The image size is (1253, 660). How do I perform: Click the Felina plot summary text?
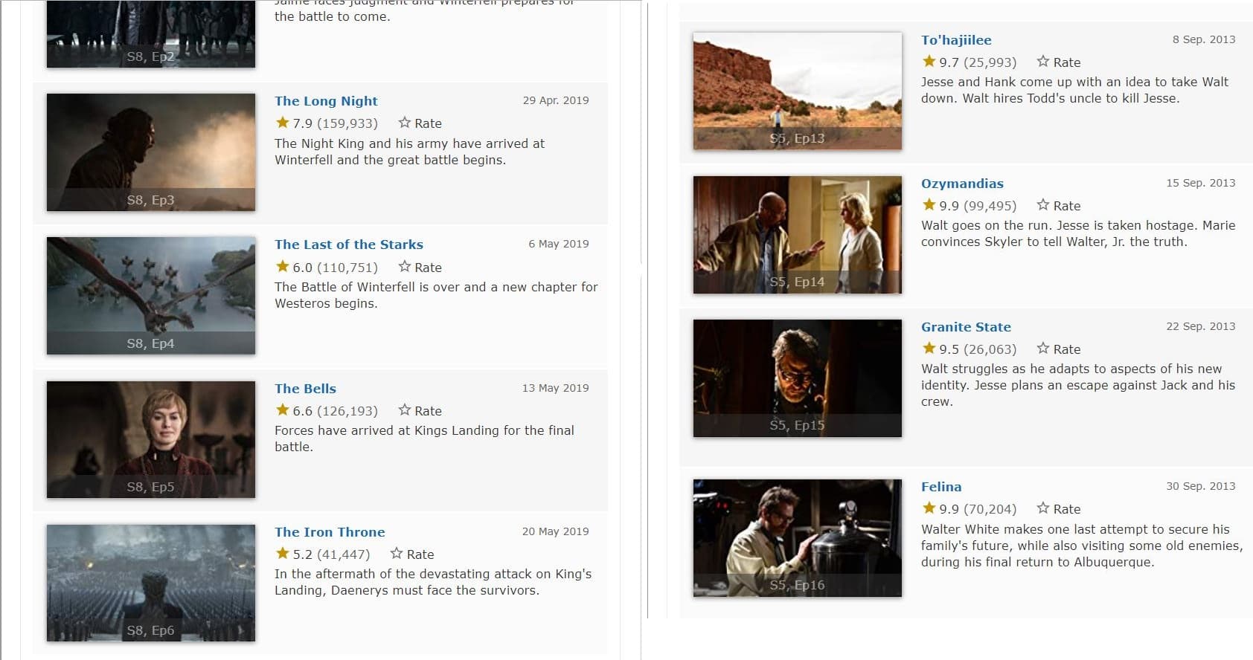[1082, 546]
